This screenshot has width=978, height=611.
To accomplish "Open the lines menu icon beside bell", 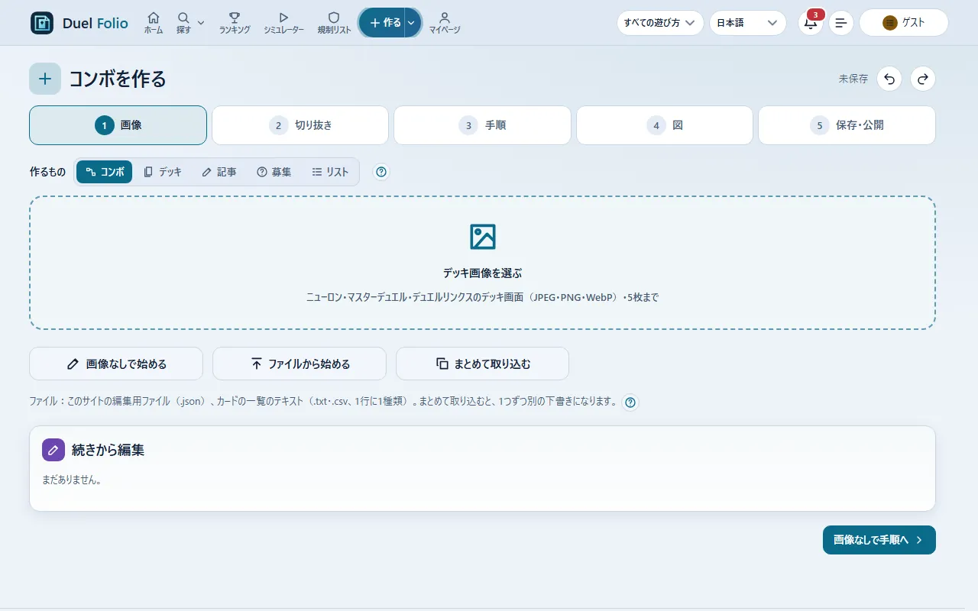I will (x=841, y=23).
